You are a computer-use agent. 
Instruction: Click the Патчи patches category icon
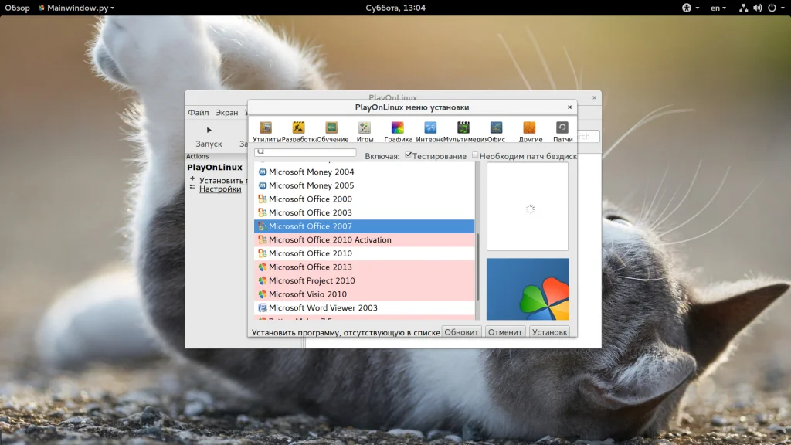pos(562,128)
